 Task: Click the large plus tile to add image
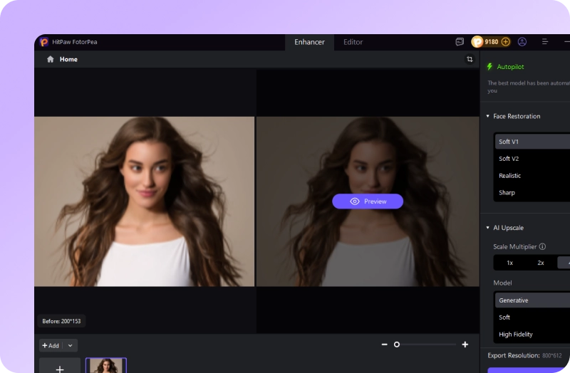(60, 366)
